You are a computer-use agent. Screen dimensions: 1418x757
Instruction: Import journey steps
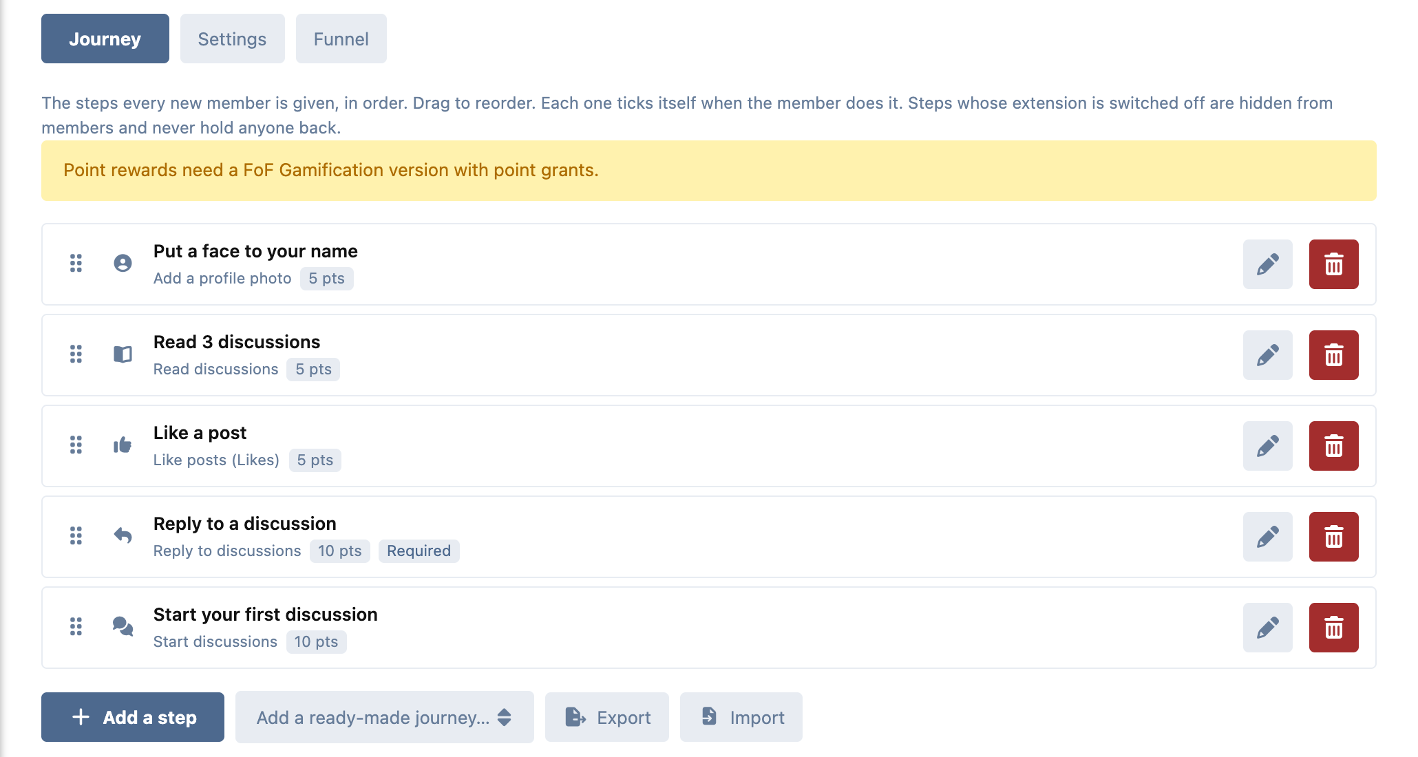click(x=741, y=717)
